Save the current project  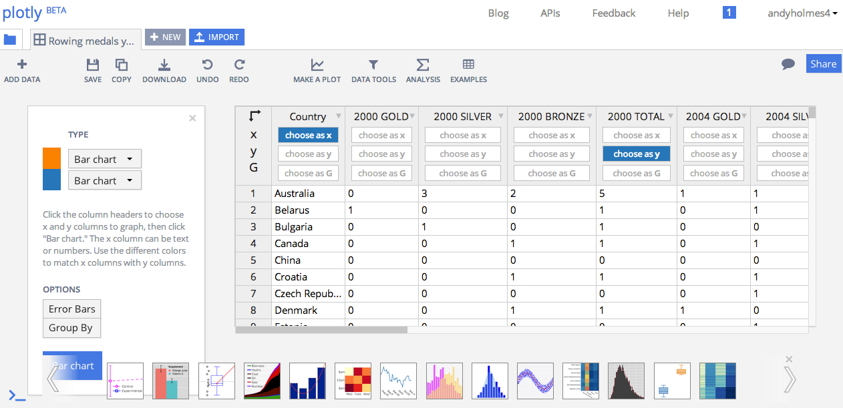pyautogui.click(x=92, y=70)
